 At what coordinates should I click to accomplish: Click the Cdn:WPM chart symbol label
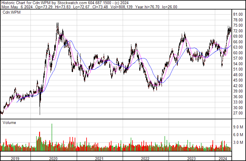pos(12,12)
